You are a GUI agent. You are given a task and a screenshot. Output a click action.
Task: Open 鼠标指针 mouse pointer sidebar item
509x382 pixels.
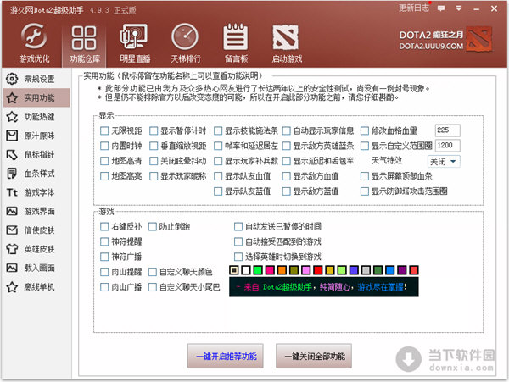tap(32, 154)
